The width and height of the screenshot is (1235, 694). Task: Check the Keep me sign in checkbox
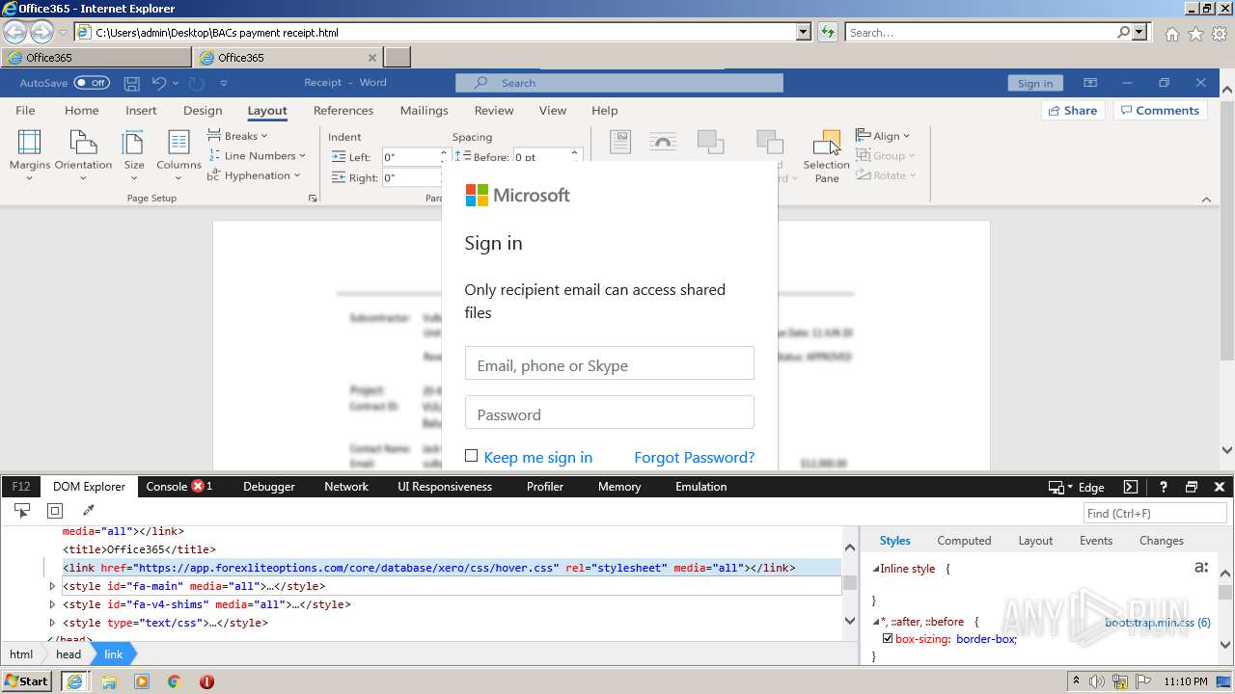pyautogui.click(x=471, y=456)
